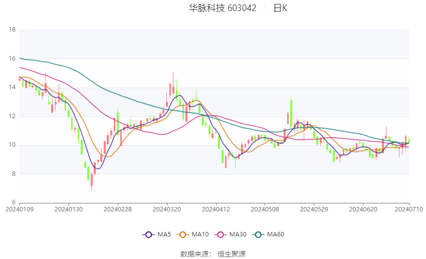
Task: Click the 20240130 date axis label
Action: (69, 209)
